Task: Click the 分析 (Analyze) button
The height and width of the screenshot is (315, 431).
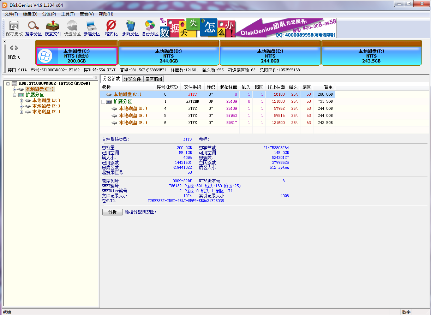Action: coord(112,212)
